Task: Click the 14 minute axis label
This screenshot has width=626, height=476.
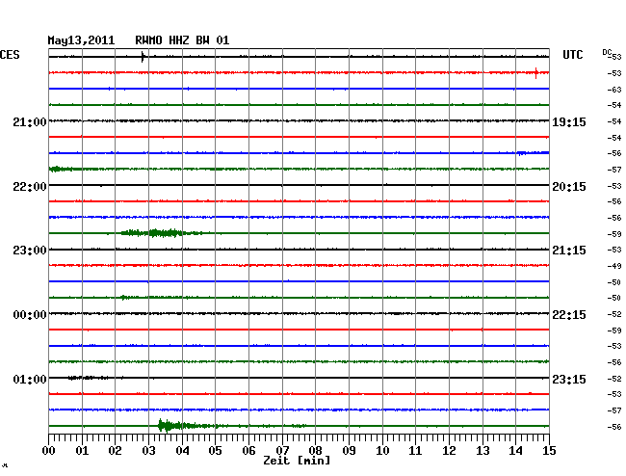Action: pos(516,450)
